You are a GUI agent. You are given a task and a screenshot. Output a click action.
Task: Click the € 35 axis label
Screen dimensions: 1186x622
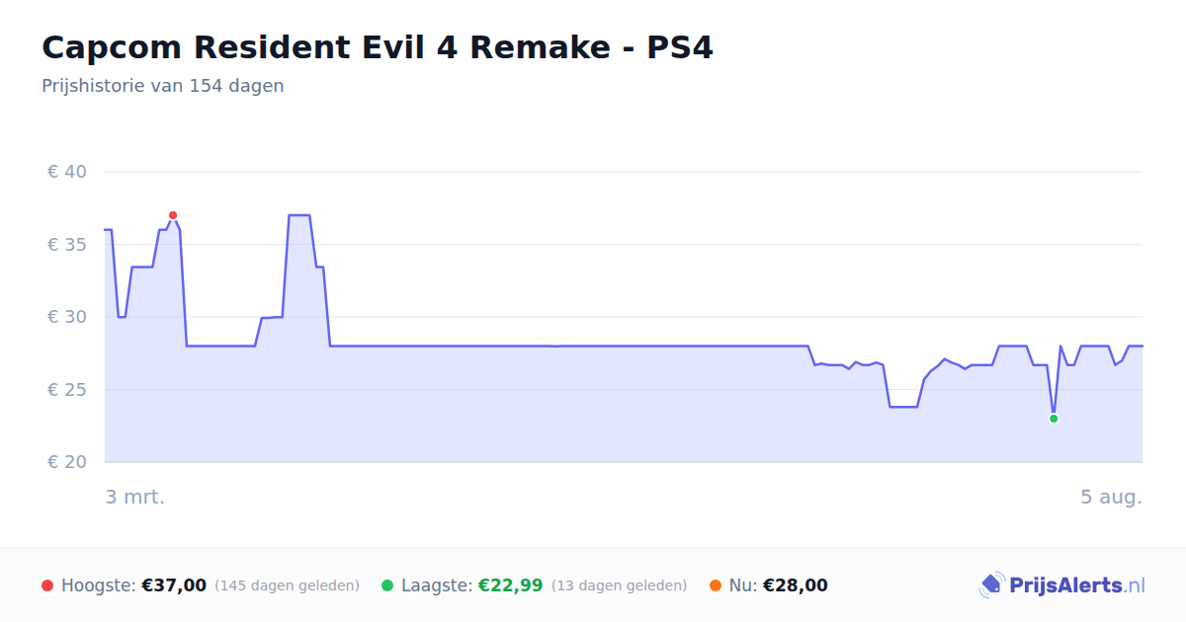[x=67, y=245]
